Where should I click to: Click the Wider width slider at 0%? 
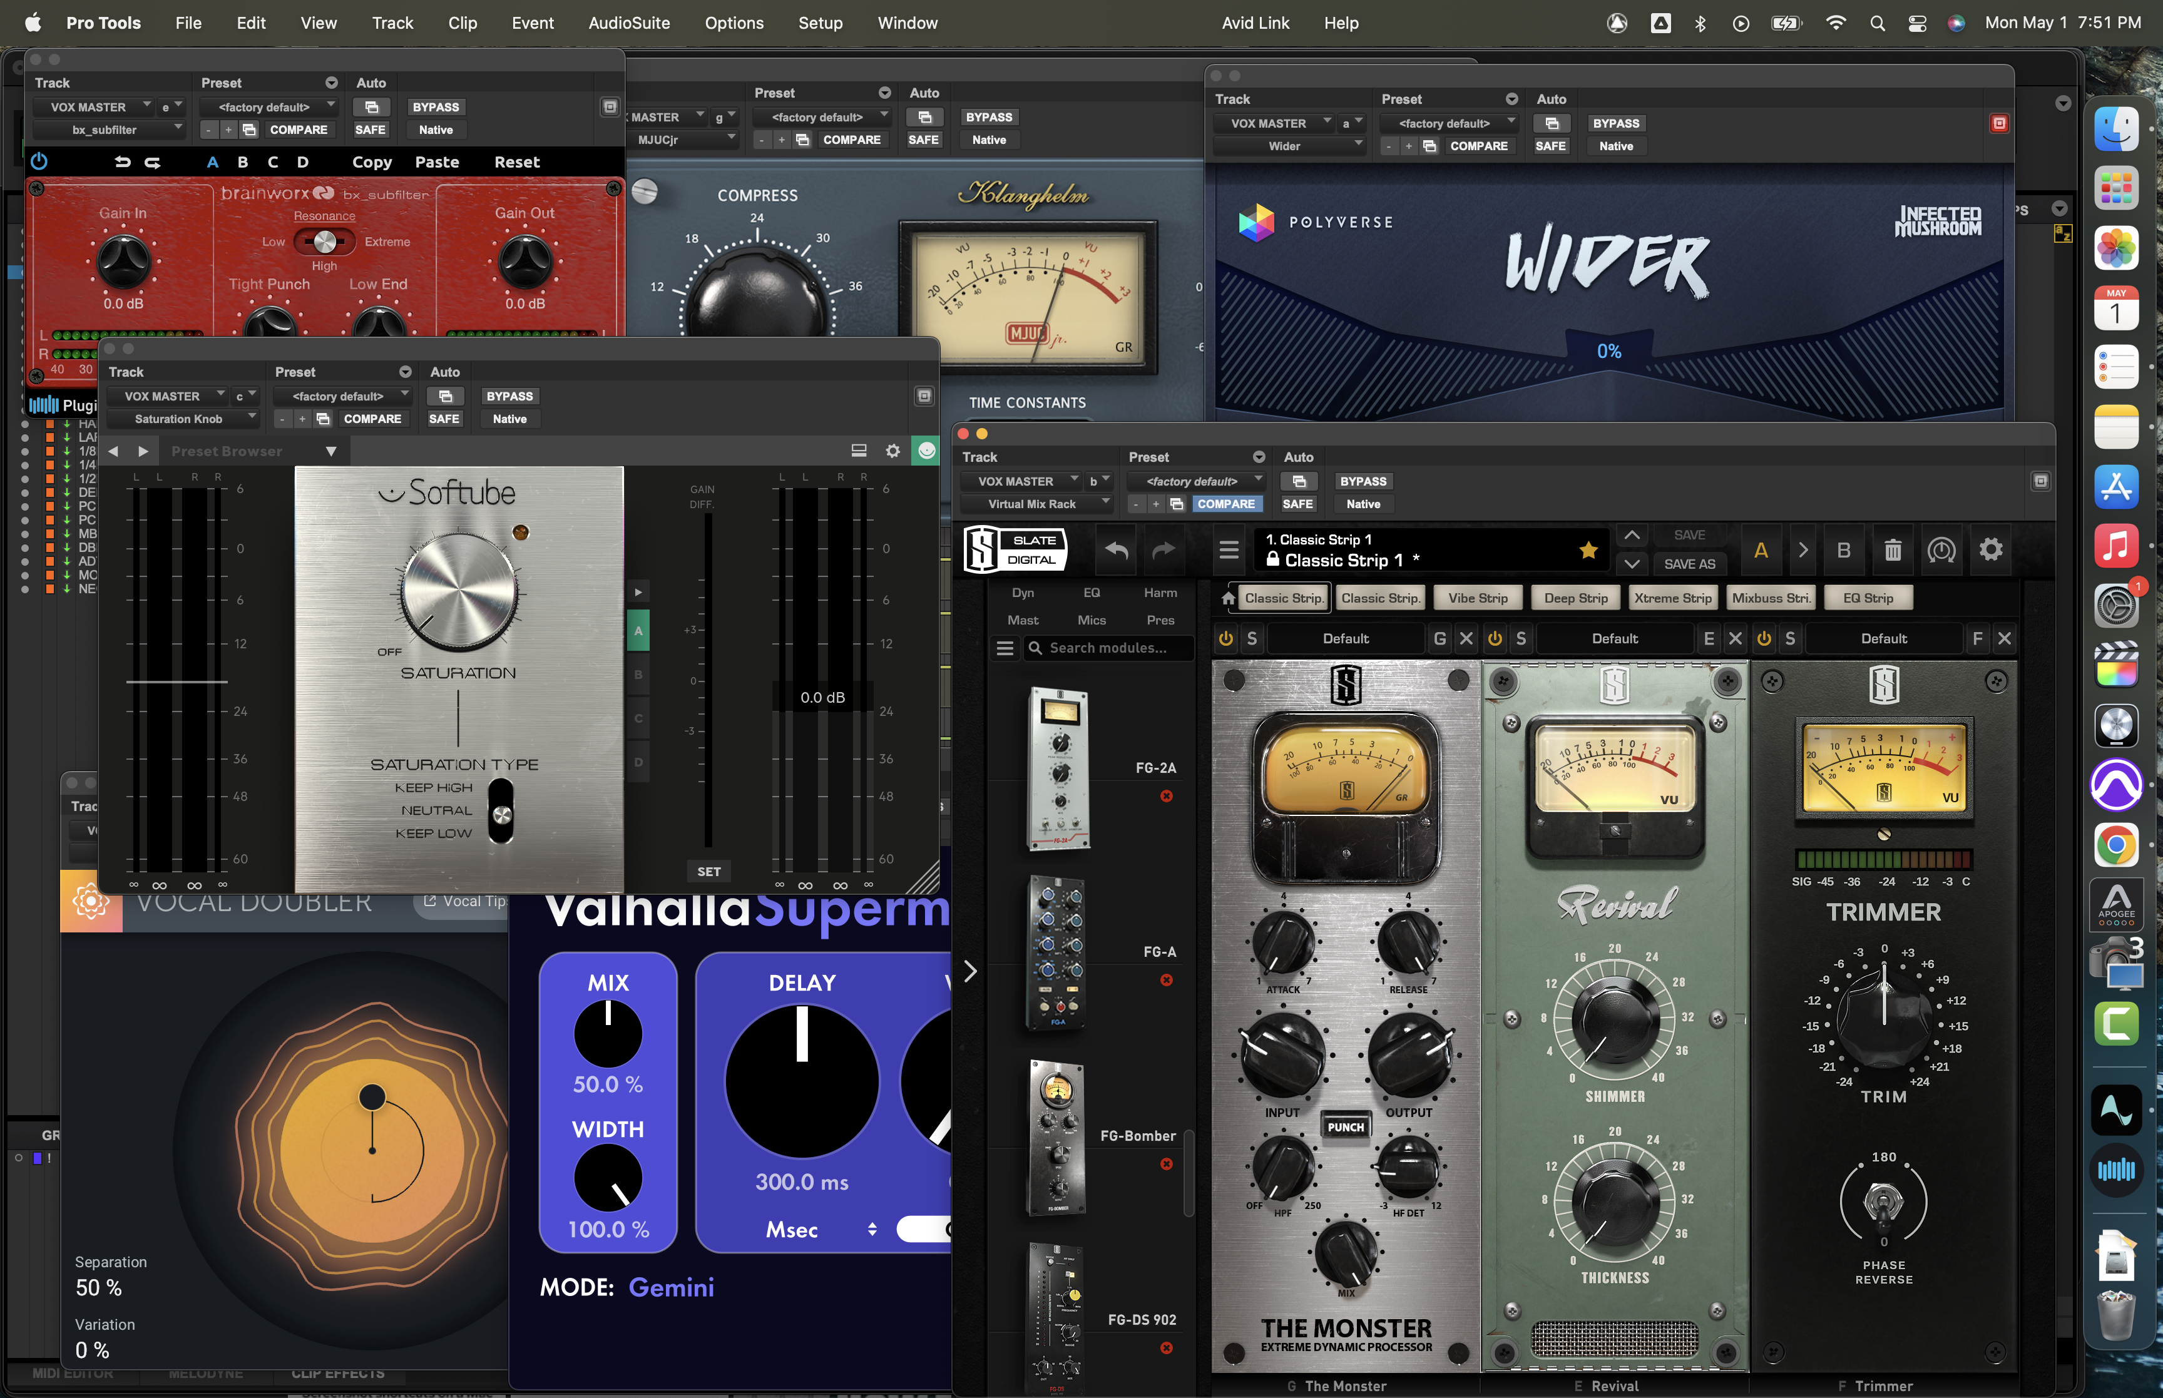coord(1608,350)
